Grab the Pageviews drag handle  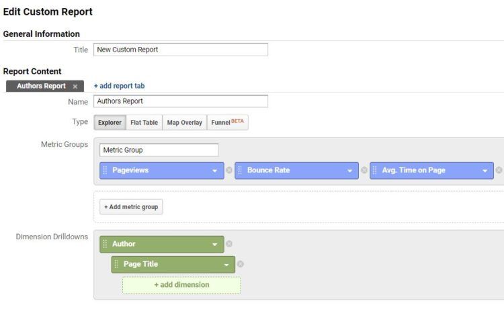105,170
